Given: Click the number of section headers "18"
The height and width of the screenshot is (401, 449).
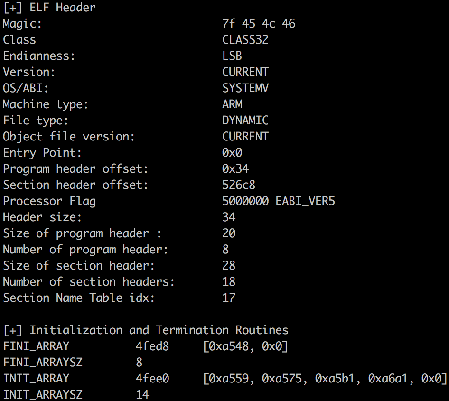Looking at the screenshot, I should [229, 282].
